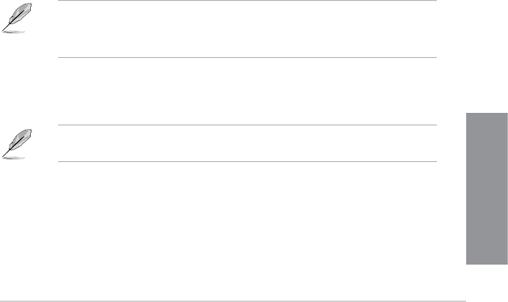Click inside the lower empty note box

click(x=247, y=144)
